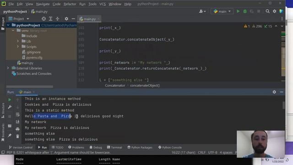Screen dimensions: 293x165
Task: Click Concatenator breadcrumb below editor
Action: click(x=115, y=86)
